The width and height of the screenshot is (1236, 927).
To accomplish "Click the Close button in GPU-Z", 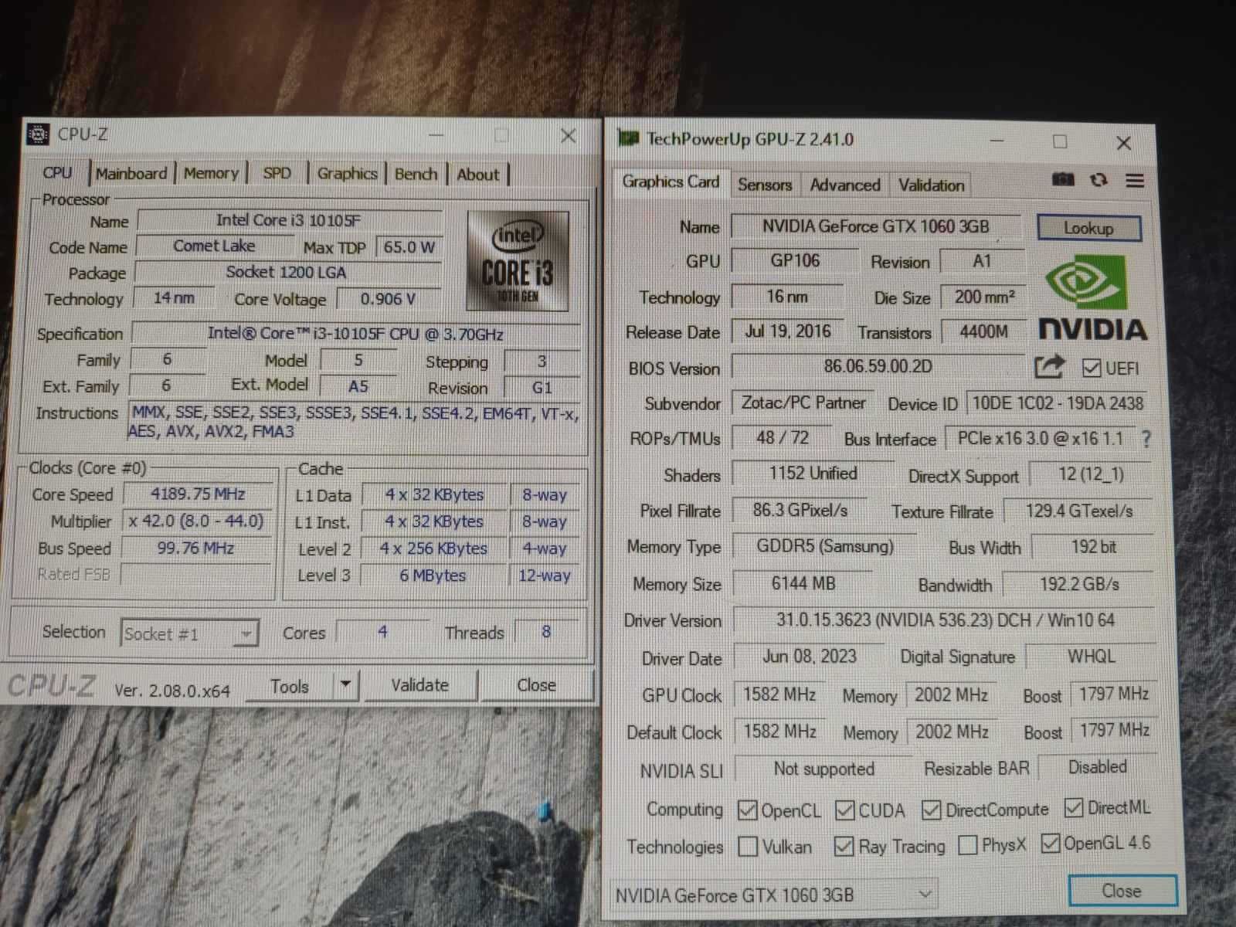I will pyautogui.click(x=1122, y=891).
